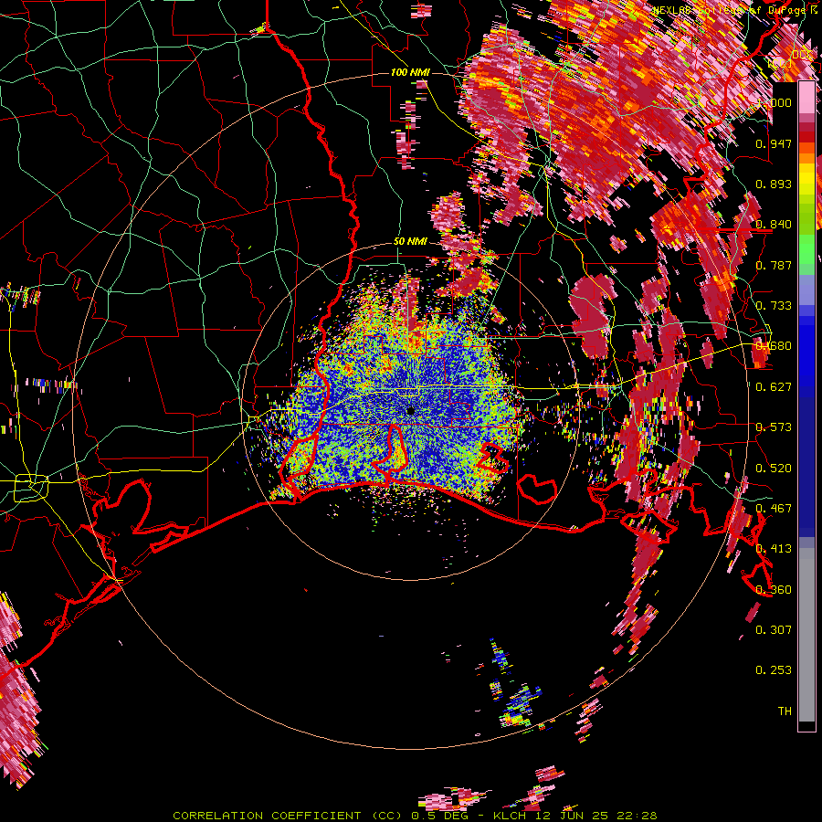
Task: Select the 0.893 color scale value
Action: [x=774, y=184]
